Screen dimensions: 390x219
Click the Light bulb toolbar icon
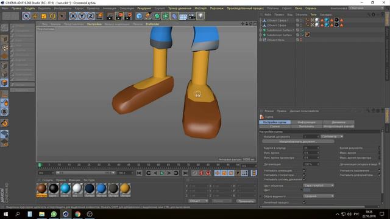coord(200,16)
